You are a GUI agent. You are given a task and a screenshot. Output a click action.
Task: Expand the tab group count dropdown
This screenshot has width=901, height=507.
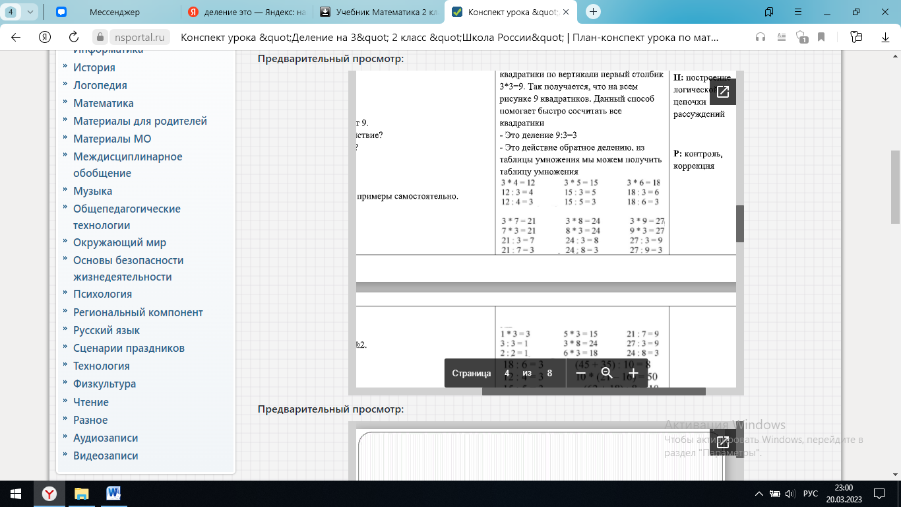[30, 12]
